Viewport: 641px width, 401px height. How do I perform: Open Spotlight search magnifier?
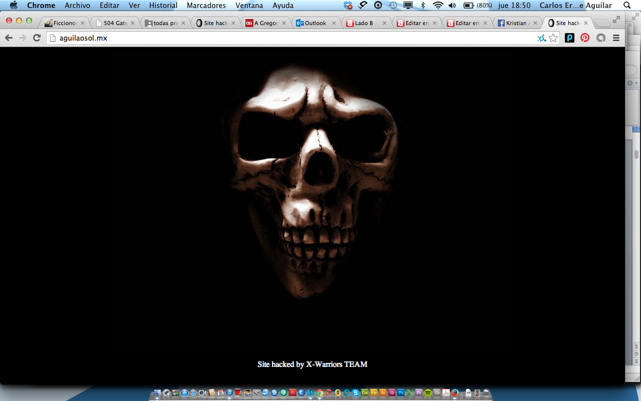[627, 6]
